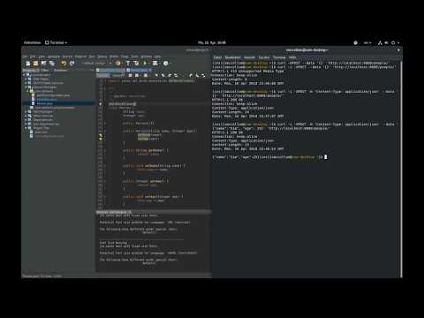Open the Navigate menu in NetBeans

pos(54,57)
